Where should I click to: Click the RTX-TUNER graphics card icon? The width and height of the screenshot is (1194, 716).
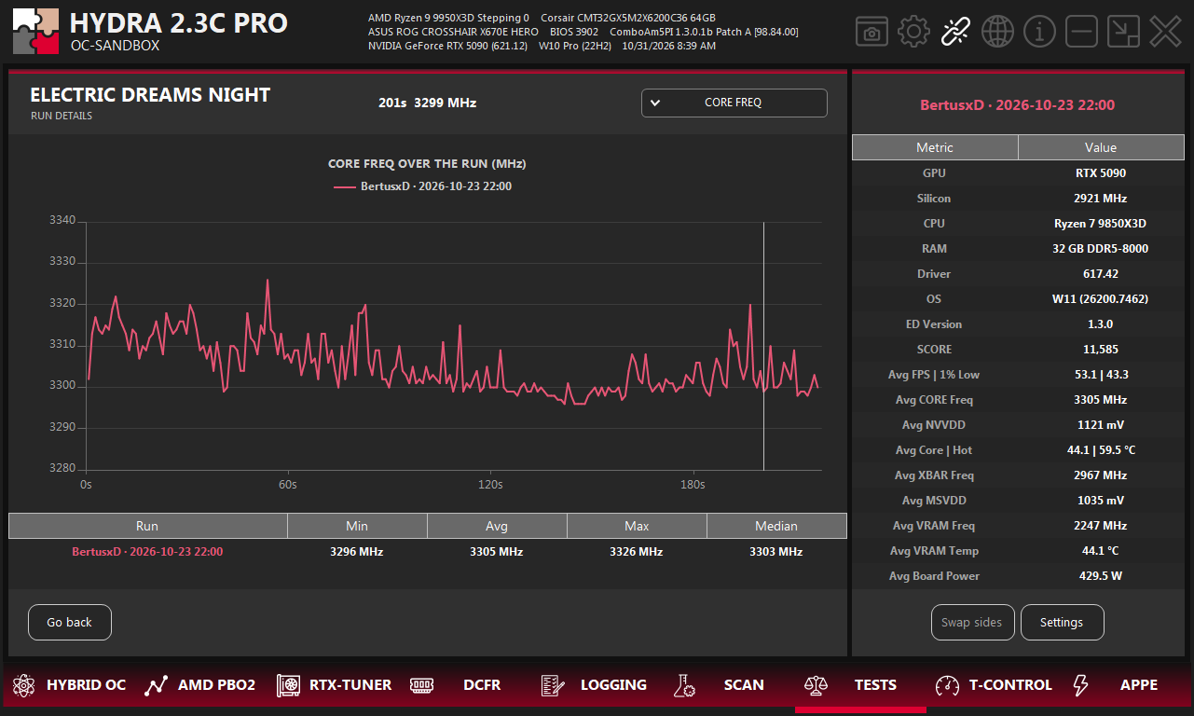(x=288, y=686)
